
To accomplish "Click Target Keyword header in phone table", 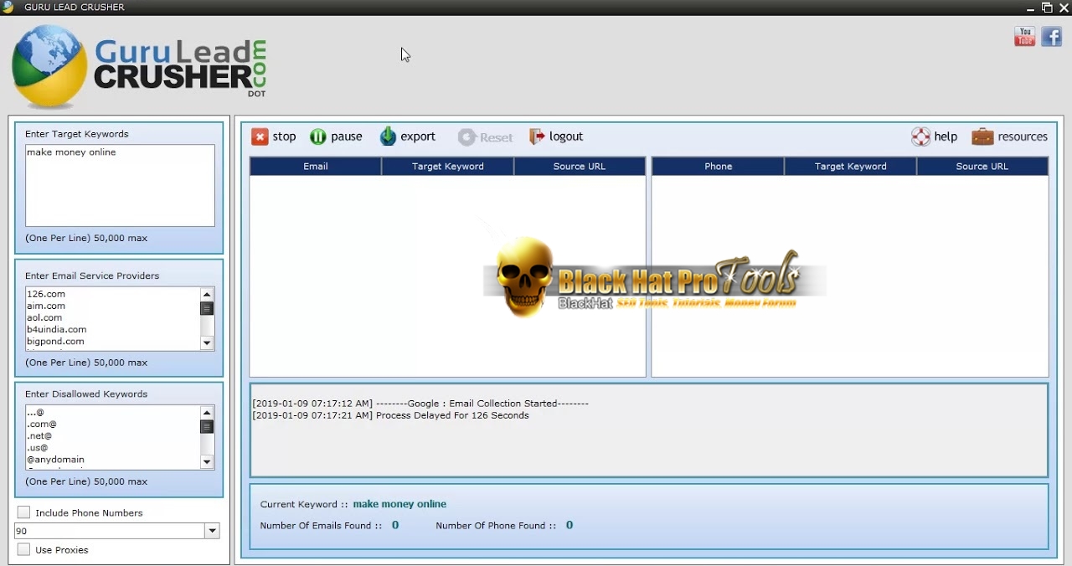I will (851, 166).
